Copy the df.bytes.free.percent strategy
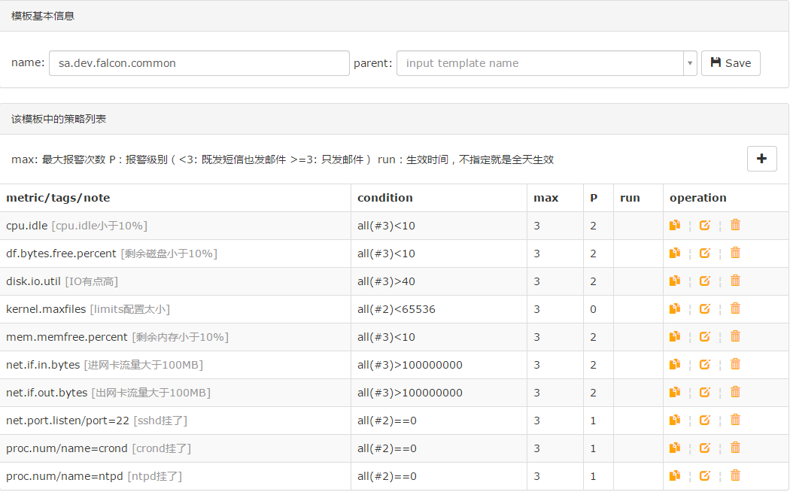Screen dimensions: 790x498 tap(675, 253)
